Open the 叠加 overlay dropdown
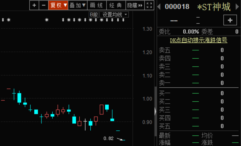 pos(78,5)
